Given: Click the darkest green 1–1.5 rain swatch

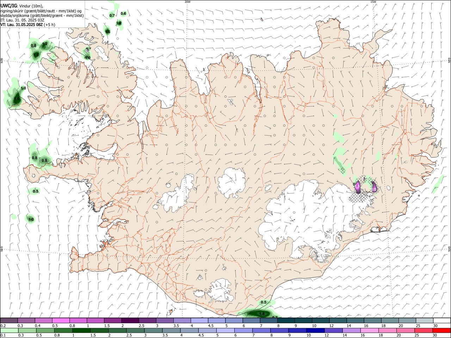Looking at the screenshot, I should [x=81, y=330].
